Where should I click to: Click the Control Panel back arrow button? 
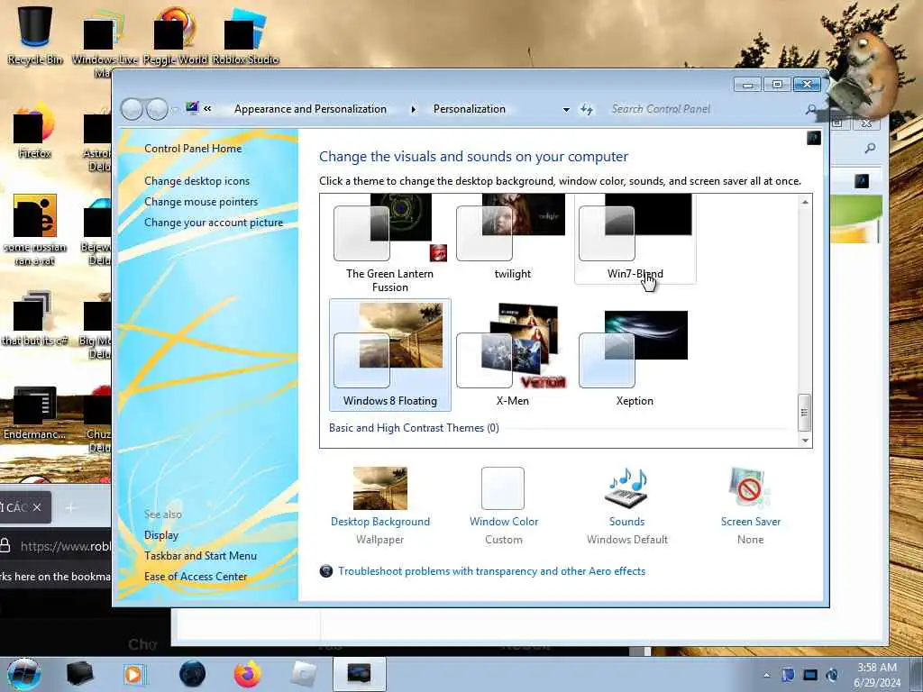(x=132, y=109)
